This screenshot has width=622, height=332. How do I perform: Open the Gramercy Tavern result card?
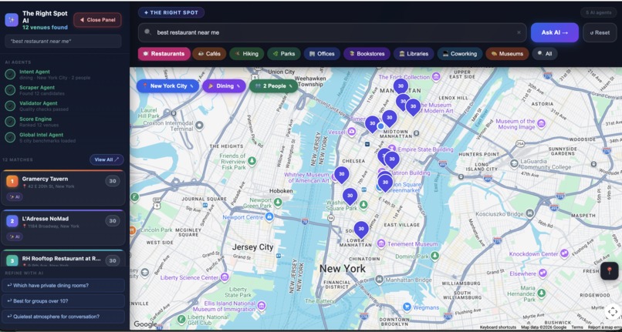(x=63, y=188)
